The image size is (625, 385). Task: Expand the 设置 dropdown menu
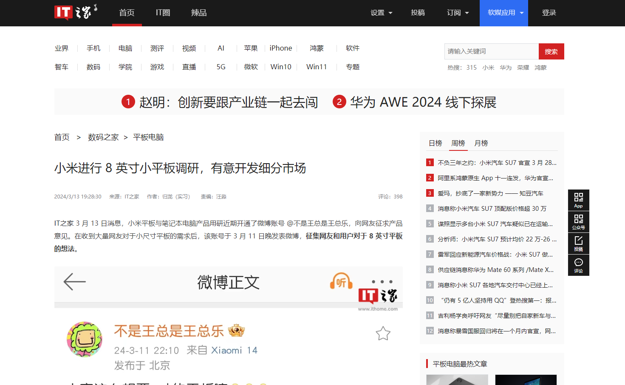[x=381, y=13]
